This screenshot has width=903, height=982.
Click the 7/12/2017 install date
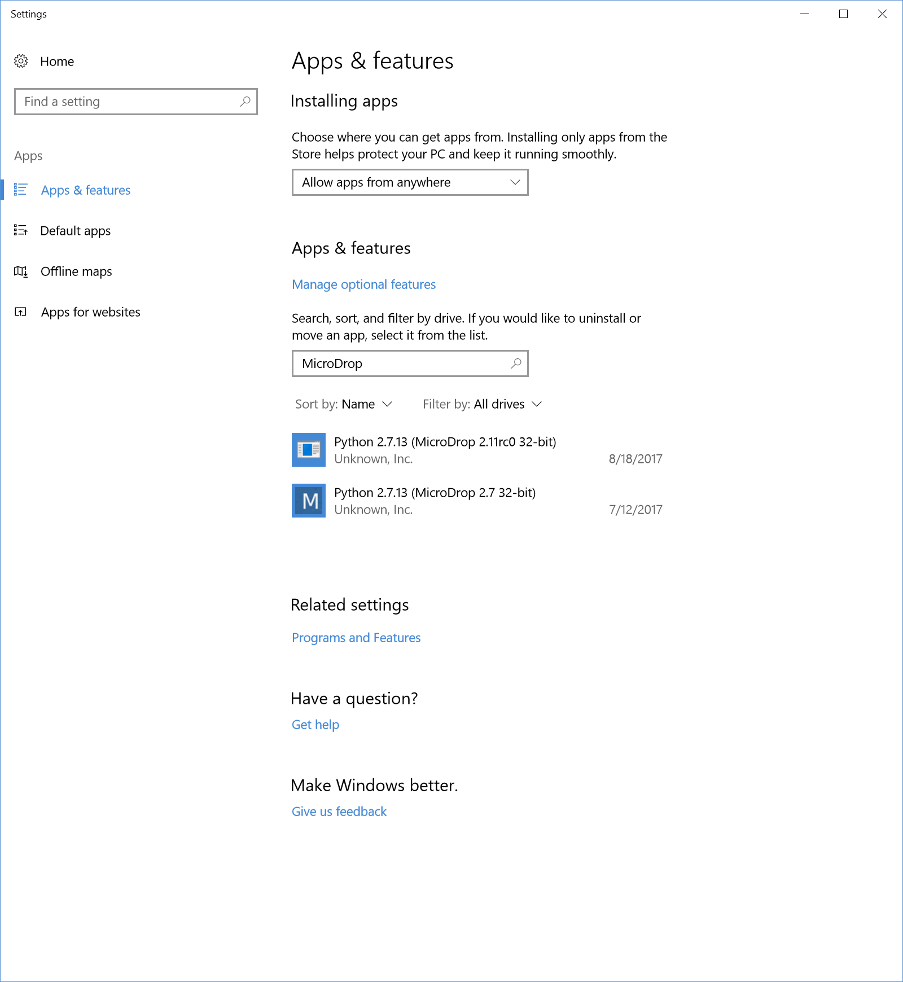click(635, 510)
